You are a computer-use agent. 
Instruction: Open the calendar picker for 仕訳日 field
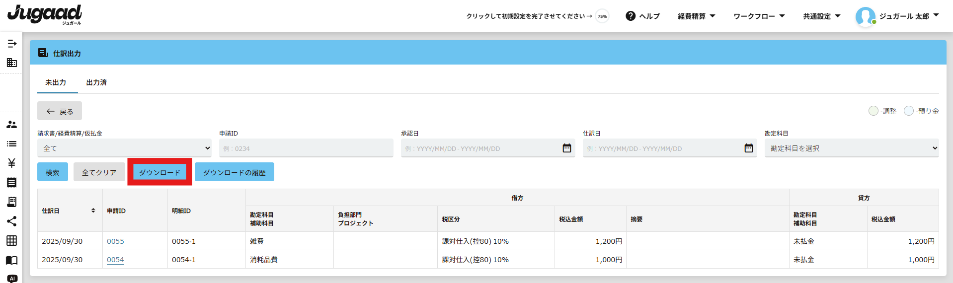point(748,148)
